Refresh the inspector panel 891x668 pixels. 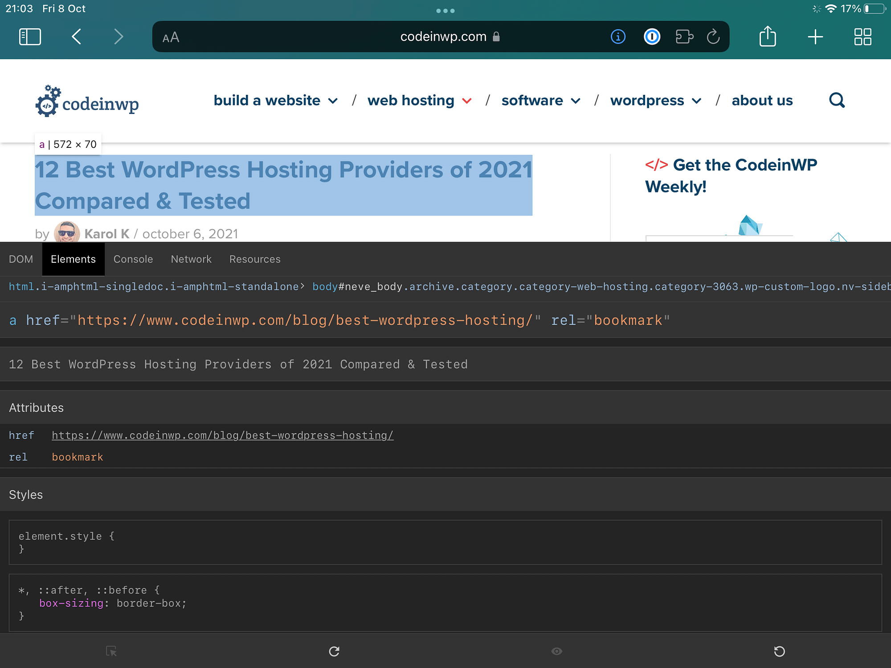334,651
